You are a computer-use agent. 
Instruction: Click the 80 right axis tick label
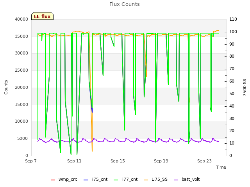coord(232,56)
